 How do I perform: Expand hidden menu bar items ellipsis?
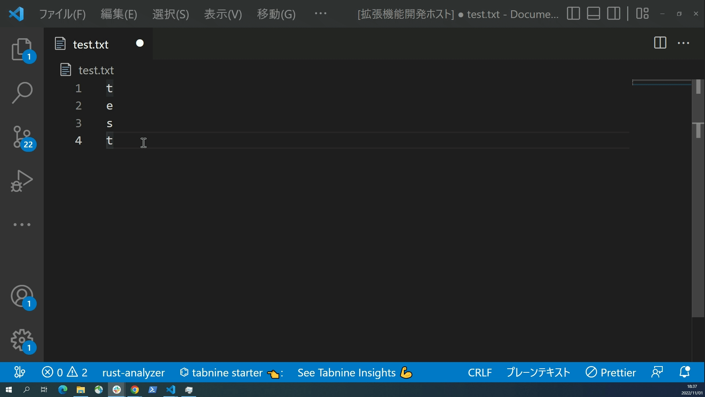(x=321, y=14)
